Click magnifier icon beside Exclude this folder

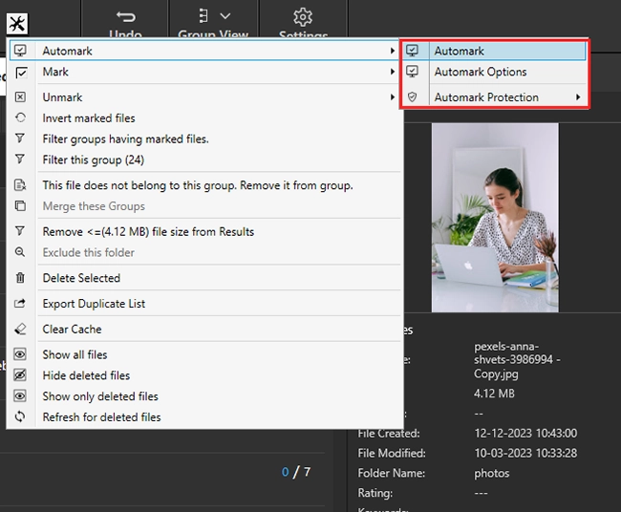(20, 252)
